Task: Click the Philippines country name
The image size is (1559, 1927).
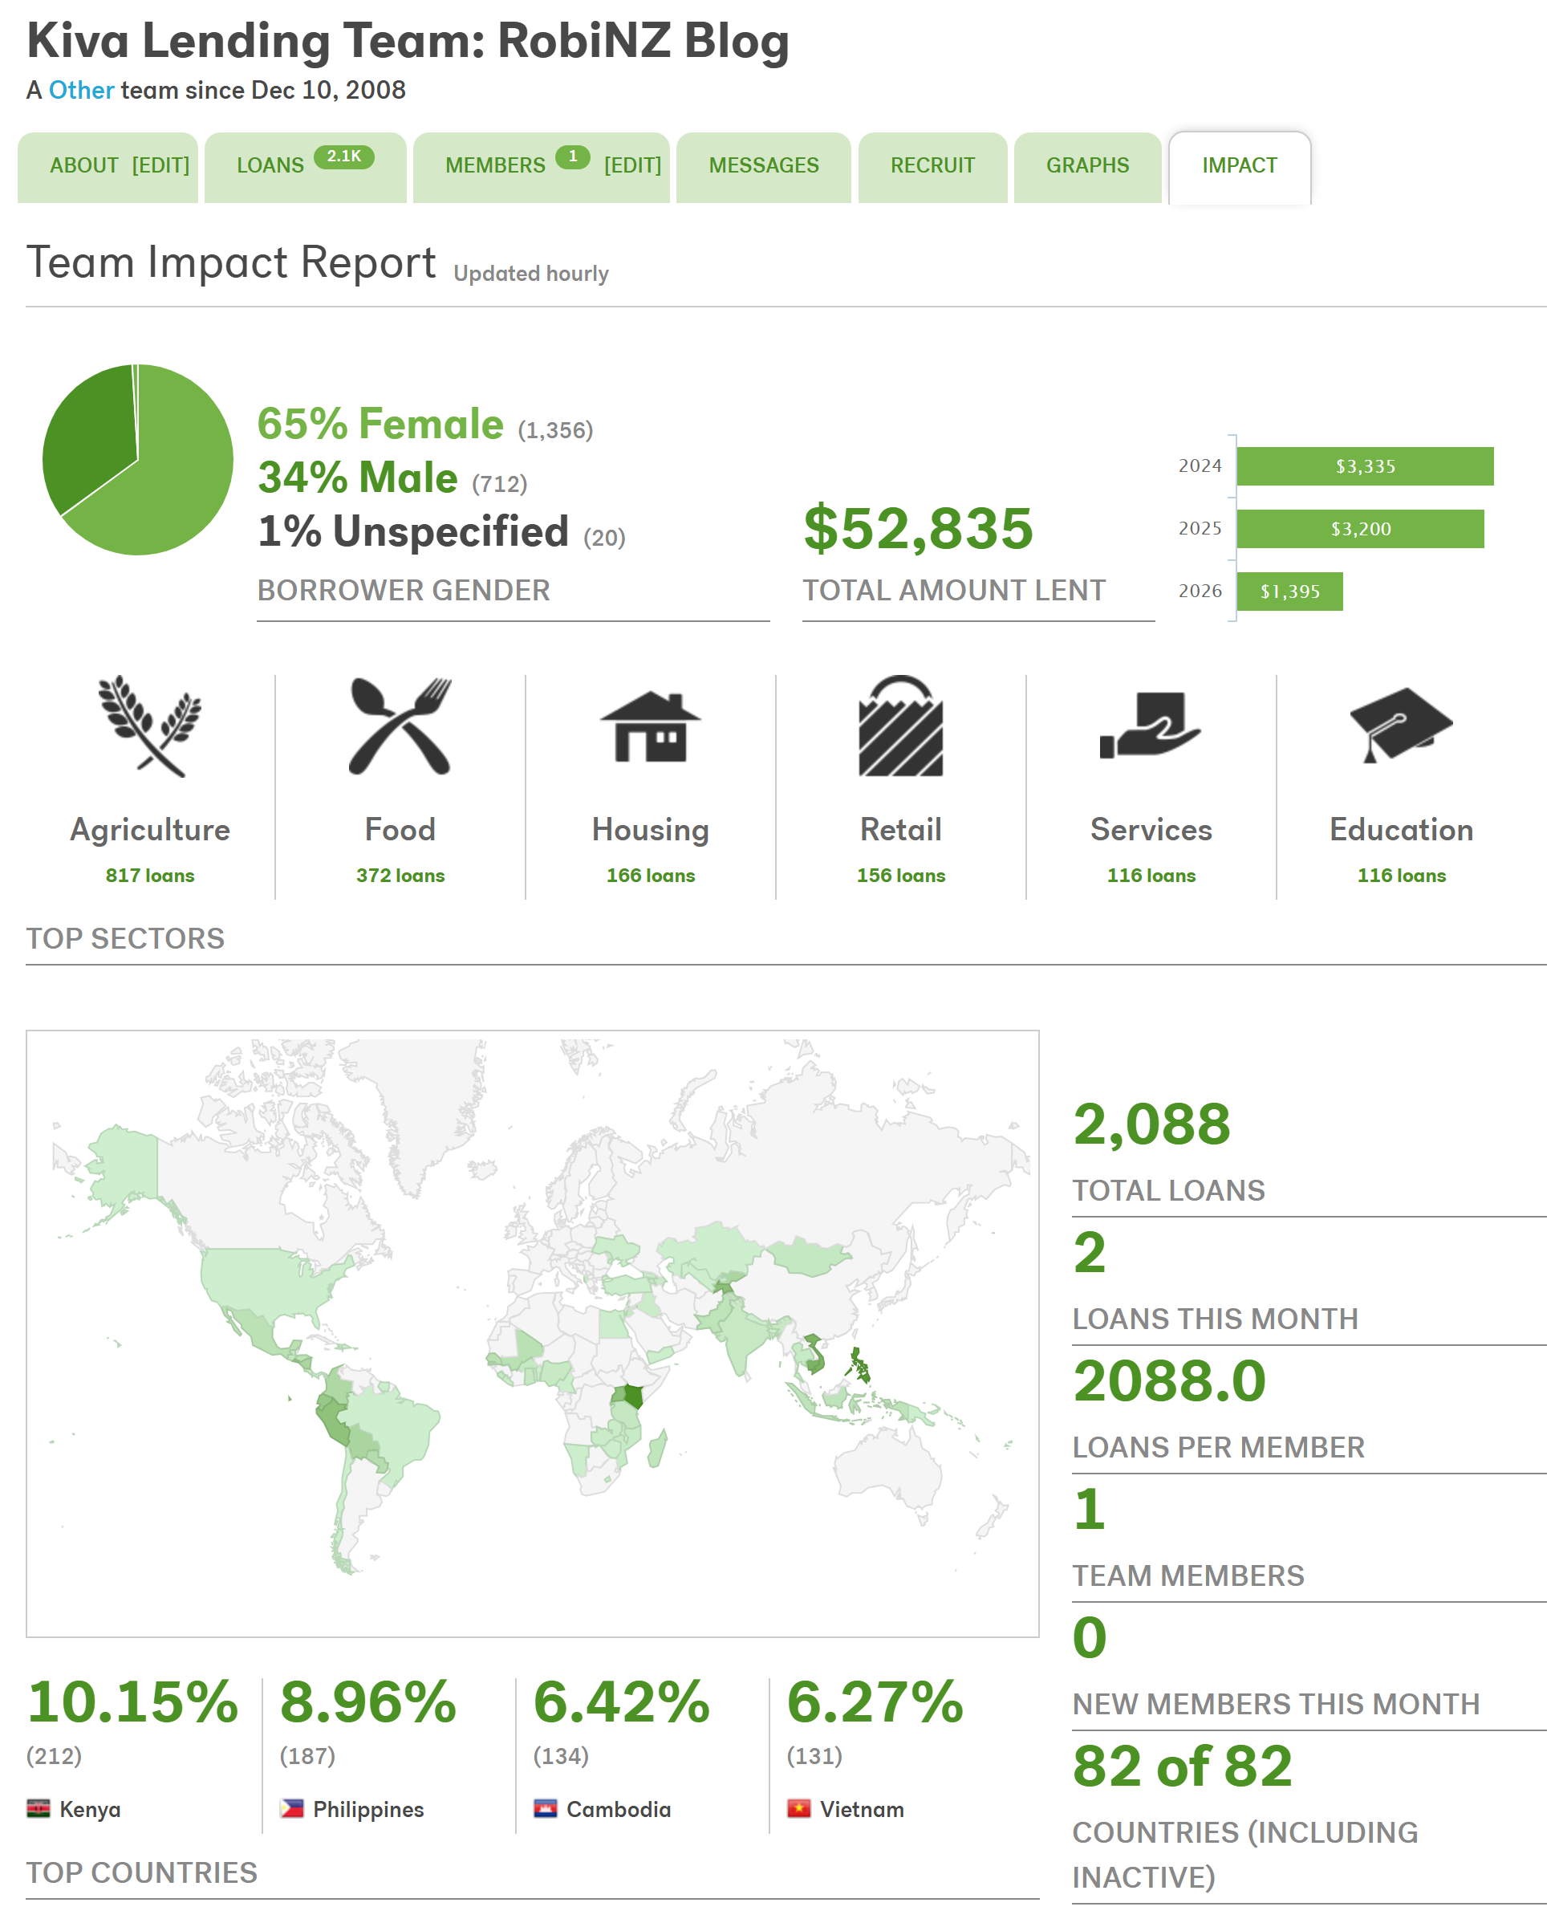Action: [x=368, y=1809]
